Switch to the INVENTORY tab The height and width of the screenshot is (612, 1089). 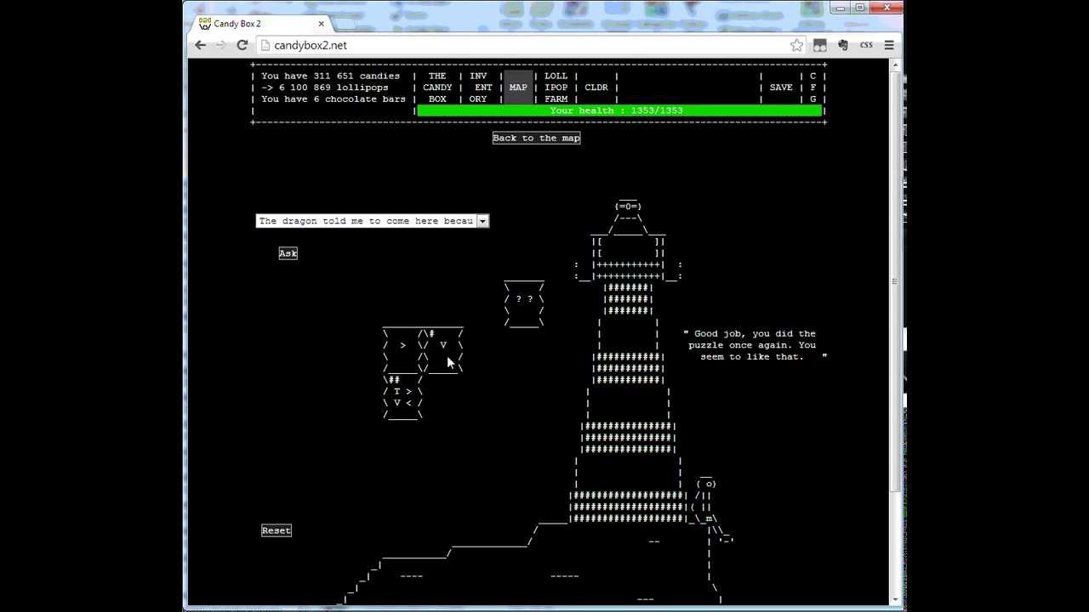481,88
